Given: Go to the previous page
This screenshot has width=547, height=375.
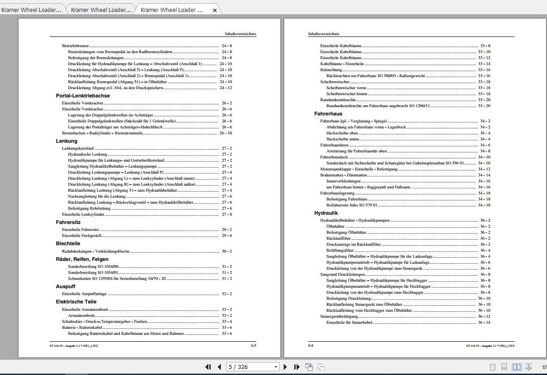Looking at the screenshot, I should [219, 367].
